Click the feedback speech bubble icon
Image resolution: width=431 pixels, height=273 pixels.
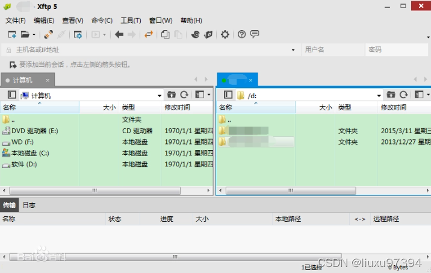coord(255,34)
